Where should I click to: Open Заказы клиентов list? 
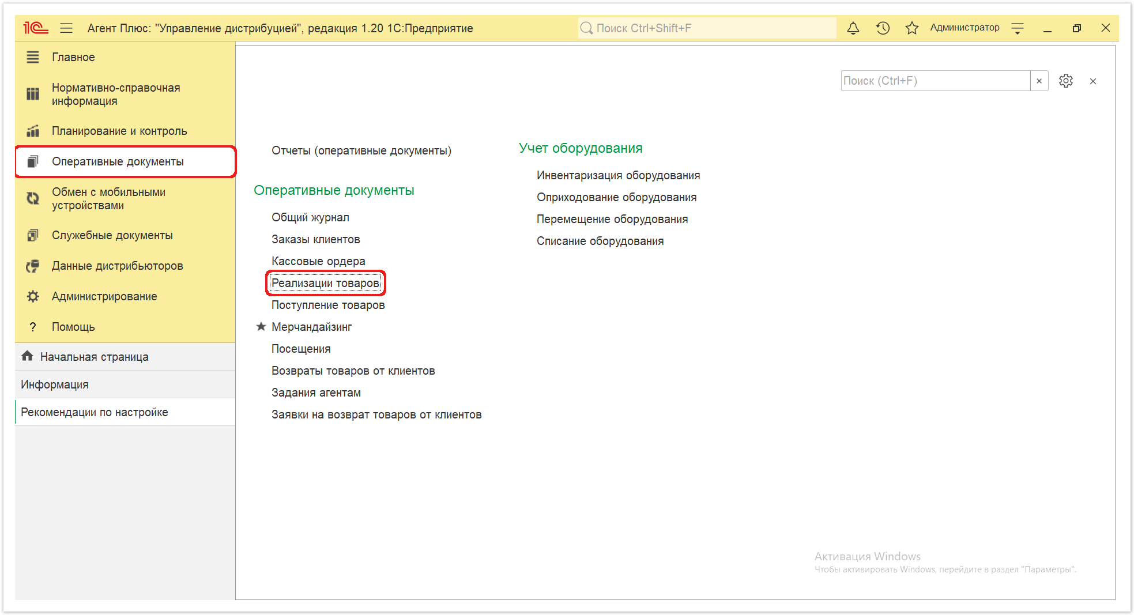coord(315,239)
